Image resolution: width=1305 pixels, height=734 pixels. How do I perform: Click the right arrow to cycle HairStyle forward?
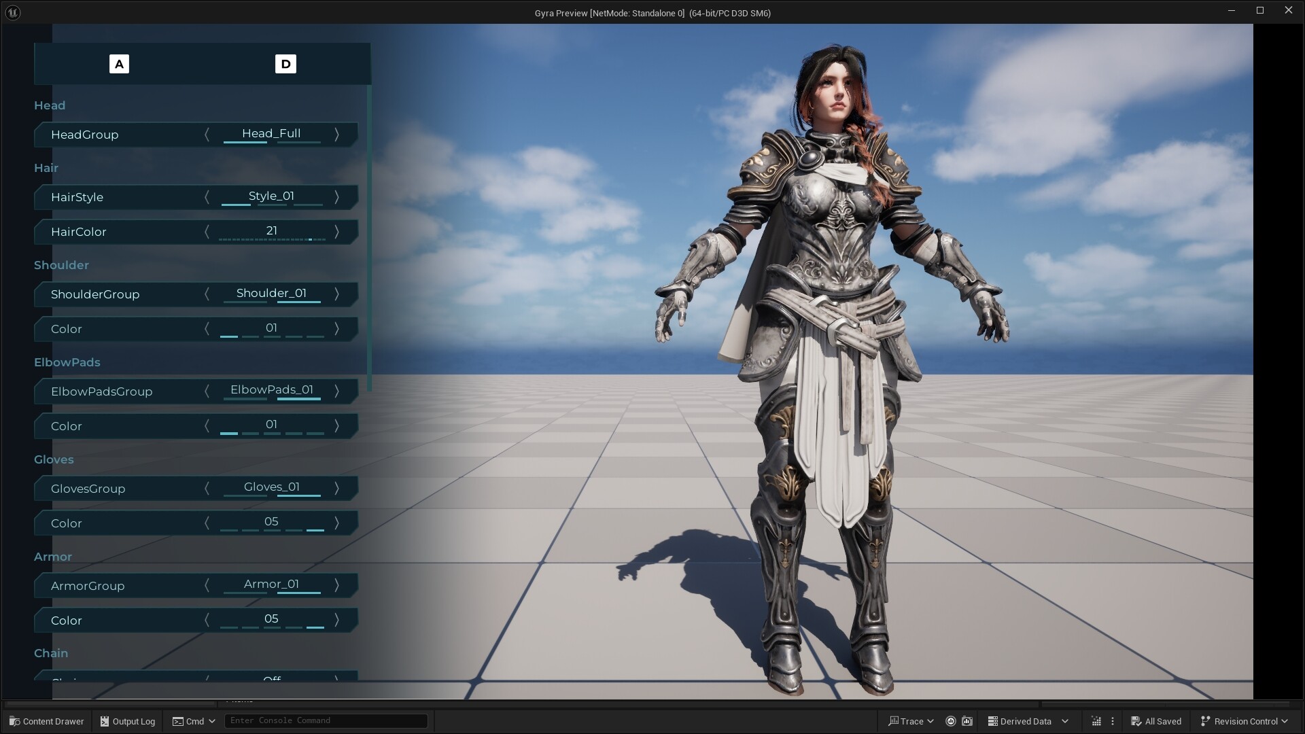pyautogui.click(x=336, y=197)
